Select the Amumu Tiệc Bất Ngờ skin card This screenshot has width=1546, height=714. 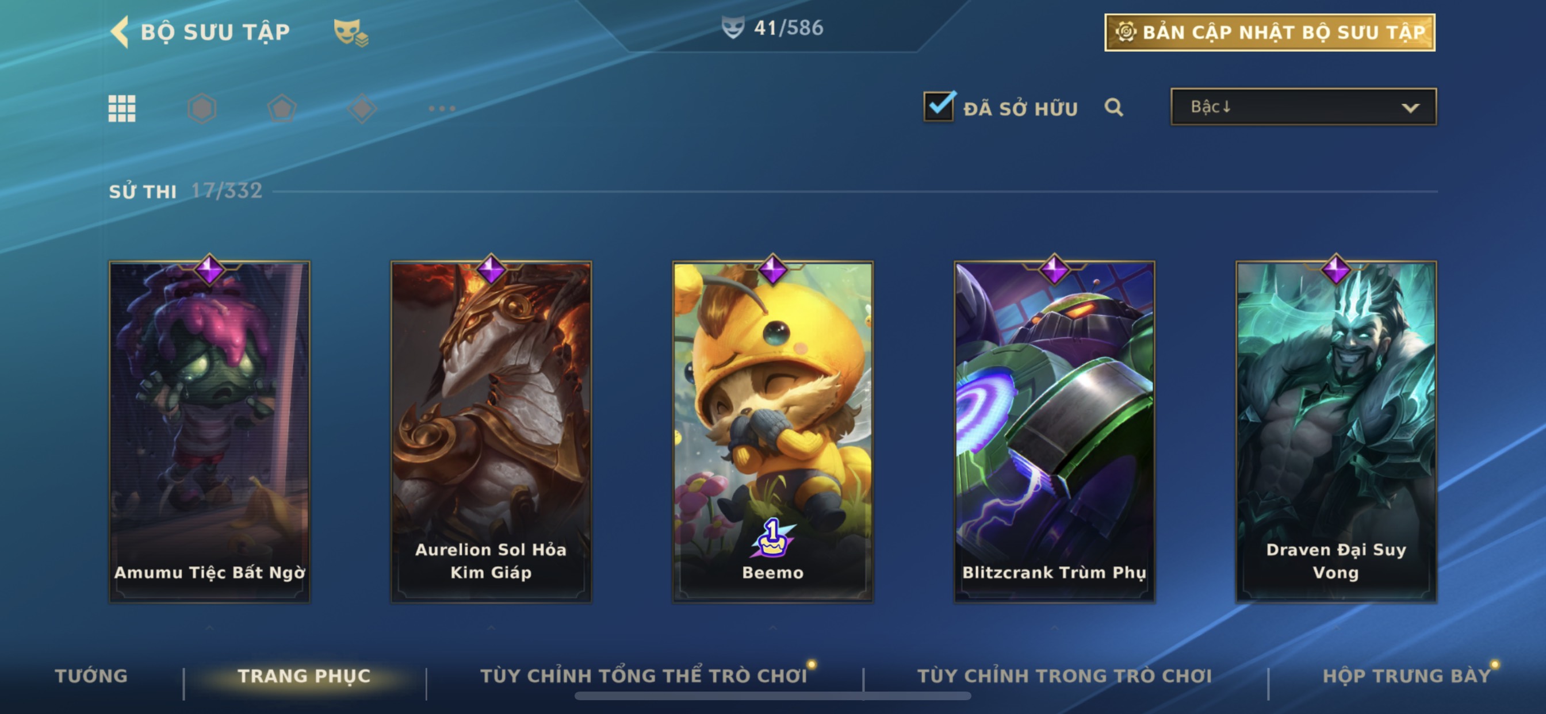[x=209, y=431]
